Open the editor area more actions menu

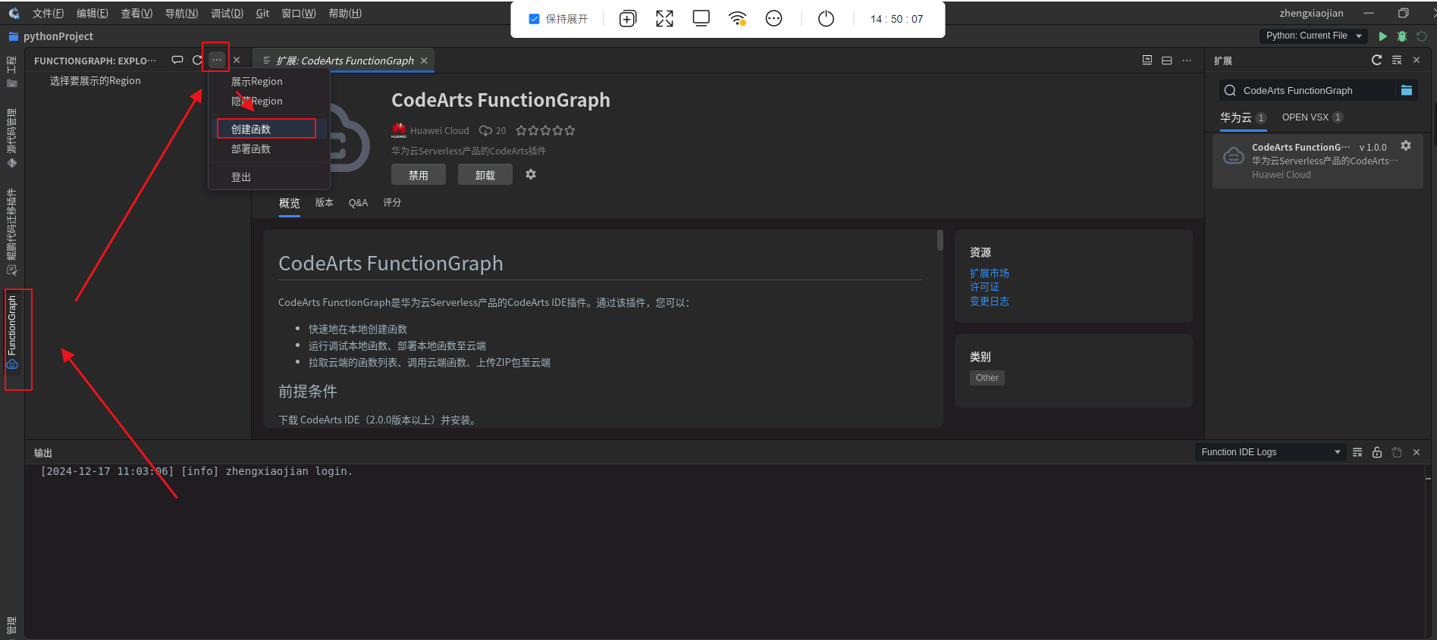pyautogui.click(x=1187, y=60)
